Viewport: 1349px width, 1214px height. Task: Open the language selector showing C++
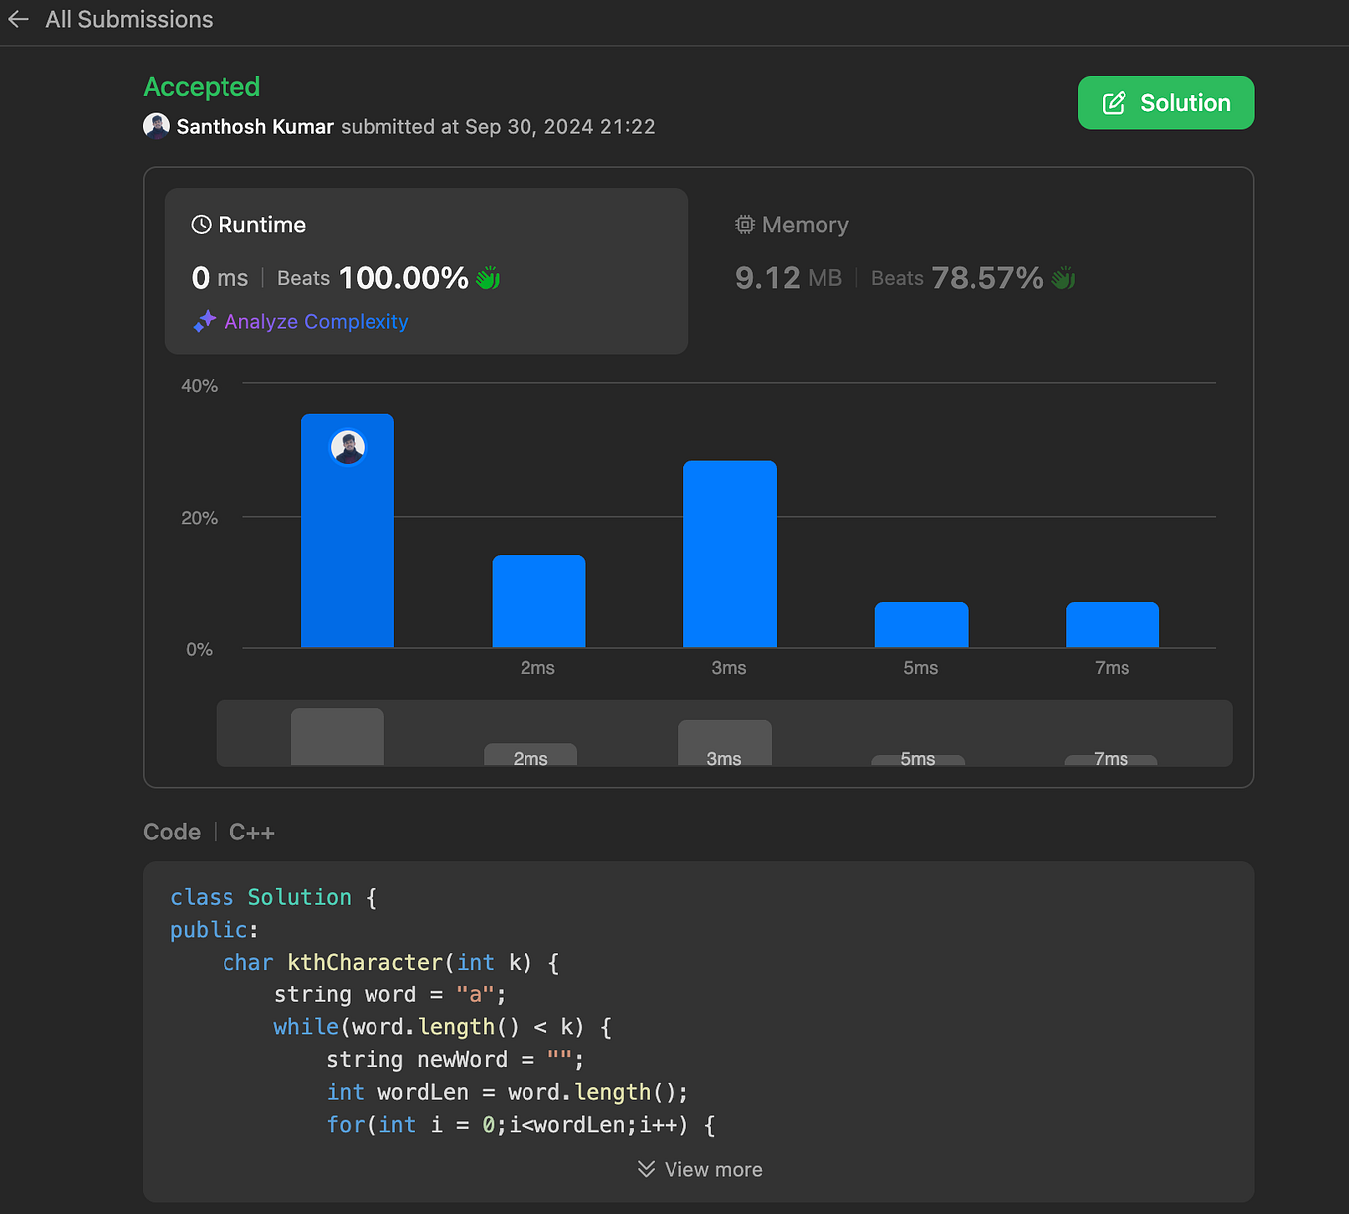[251, 832]
